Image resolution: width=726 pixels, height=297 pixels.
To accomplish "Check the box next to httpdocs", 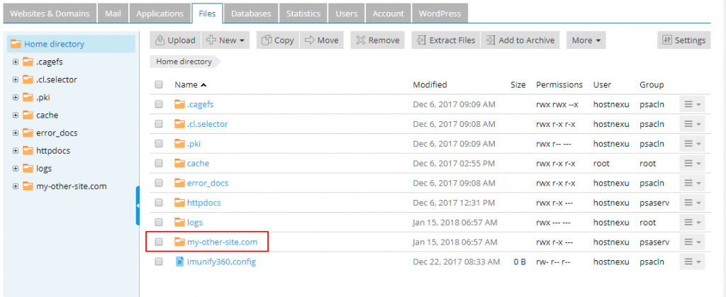I will 159,203.
